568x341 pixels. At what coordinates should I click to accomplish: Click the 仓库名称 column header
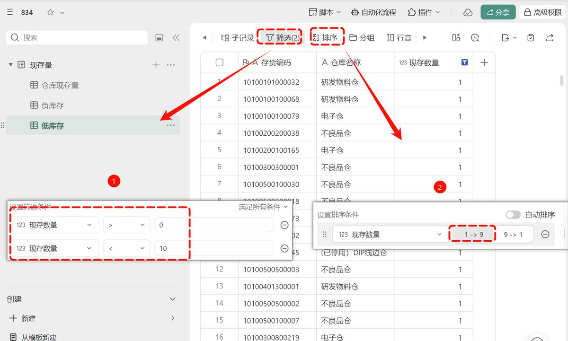tap(356, 62)
